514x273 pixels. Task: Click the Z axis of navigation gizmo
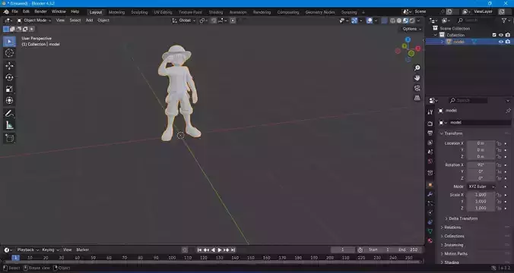click(x=408, y=39)
